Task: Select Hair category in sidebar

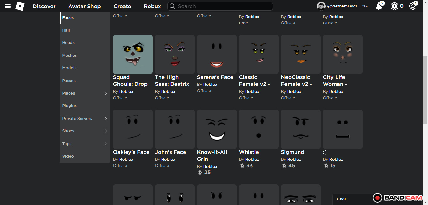Action: click(x=66, y=30)
